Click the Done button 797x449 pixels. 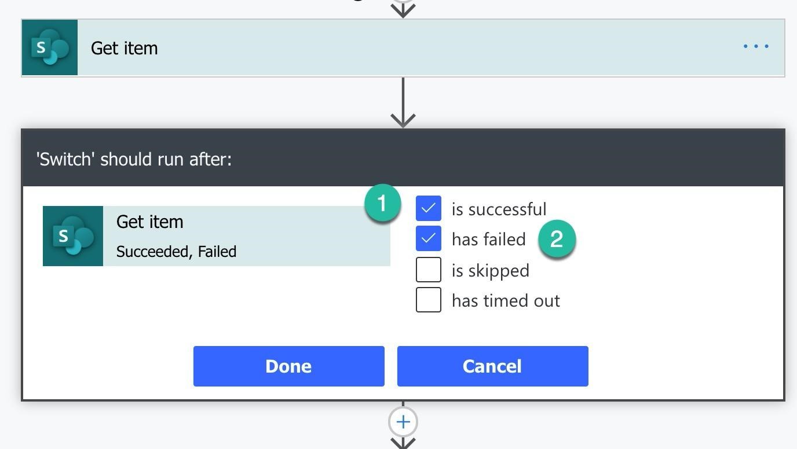[x=289, y=366]
